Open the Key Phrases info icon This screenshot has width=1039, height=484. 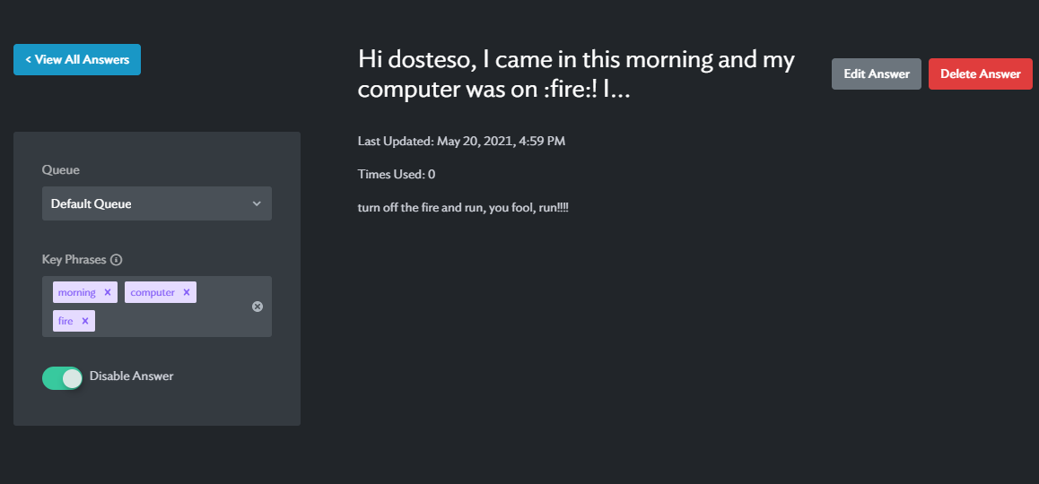click(117, 260)
